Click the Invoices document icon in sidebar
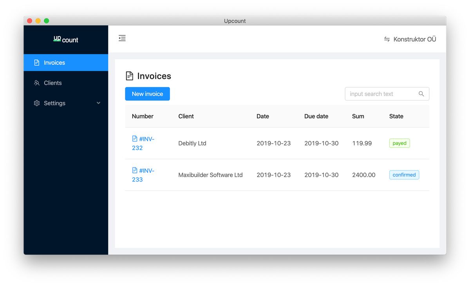 pyautogui.click(x=37, y=63)
